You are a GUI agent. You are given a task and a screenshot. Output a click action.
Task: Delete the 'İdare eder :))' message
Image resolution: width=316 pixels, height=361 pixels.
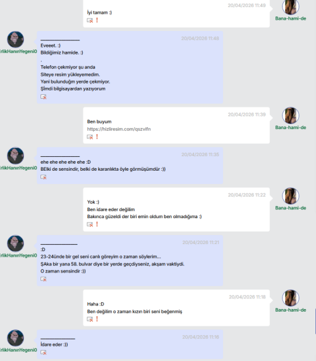tap(44, 353)
